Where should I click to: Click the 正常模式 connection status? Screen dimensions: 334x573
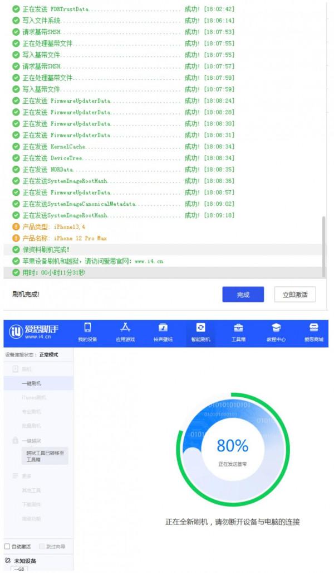point(48,355)
